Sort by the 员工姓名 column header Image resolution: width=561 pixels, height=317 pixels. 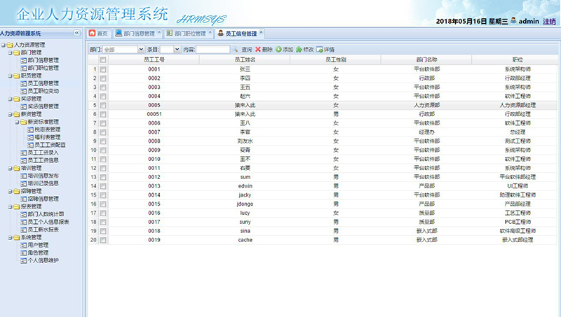pos(245,60)
